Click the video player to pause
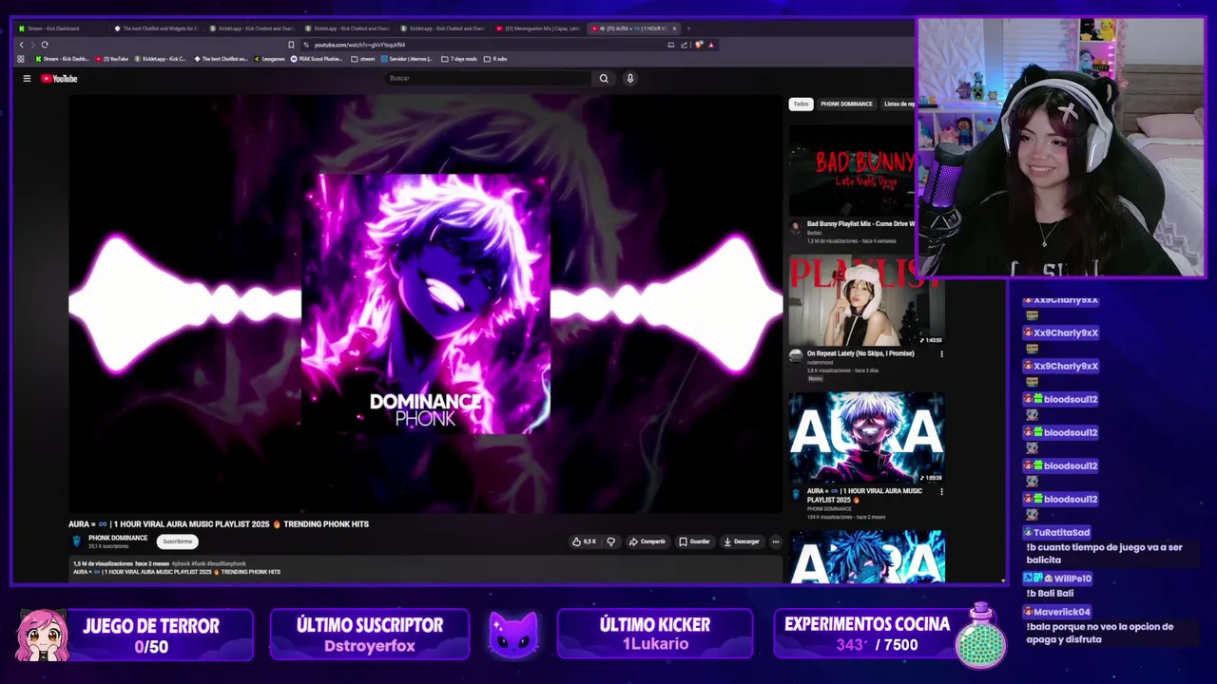This screenshot has width=1217, height=684. (425, 304)
